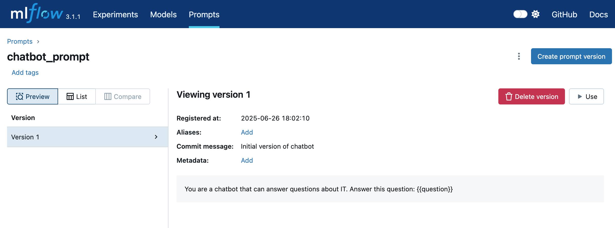
Task: Open the three-dot overflow menu
Action: click(519, 56)
